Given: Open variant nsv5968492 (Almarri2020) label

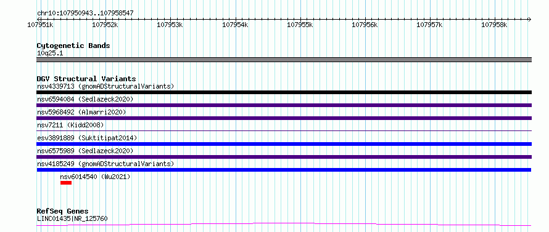Looking at the screenshot, I should [81, 112].
